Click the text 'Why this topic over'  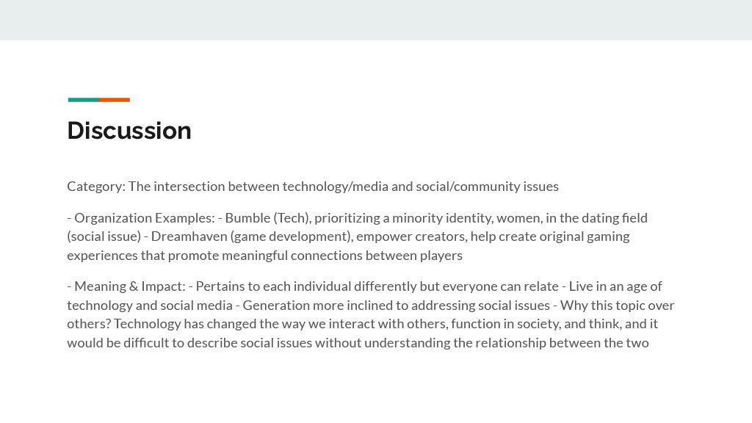pyautogui.click(x=617, y=305)
